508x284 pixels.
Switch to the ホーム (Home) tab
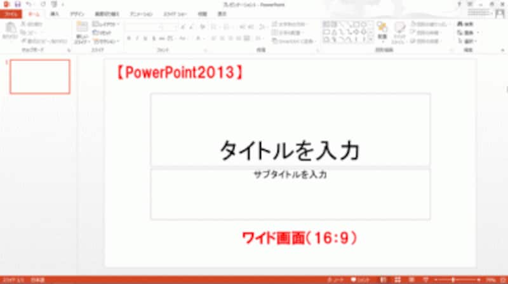point(34,14)
